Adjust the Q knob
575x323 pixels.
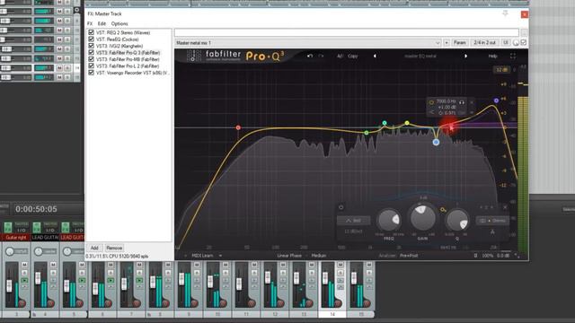point(457,220)
